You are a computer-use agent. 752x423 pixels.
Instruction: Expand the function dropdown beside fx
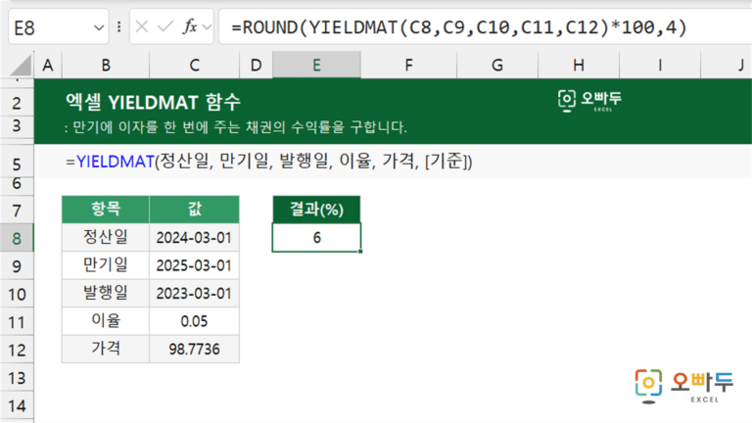(x=208, y=27)
